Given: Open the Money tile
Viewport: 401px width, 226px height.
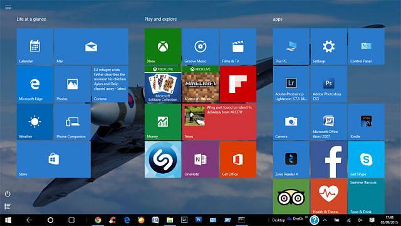Looking at the screenshot, I should (x=163, y=122).
